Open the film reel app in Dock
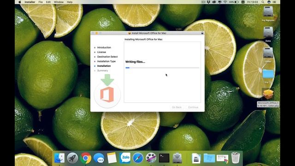The height and width of the screenshot is (166, 295). (x=151, y=158)
